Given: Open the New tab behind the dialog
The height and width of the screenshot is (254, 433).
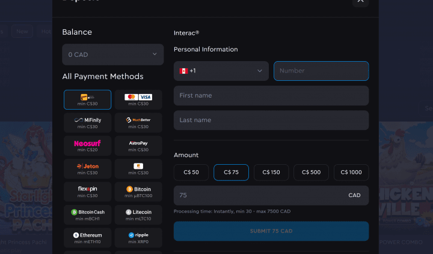Looking at the screenshot, I should click(x=22, y=31).
